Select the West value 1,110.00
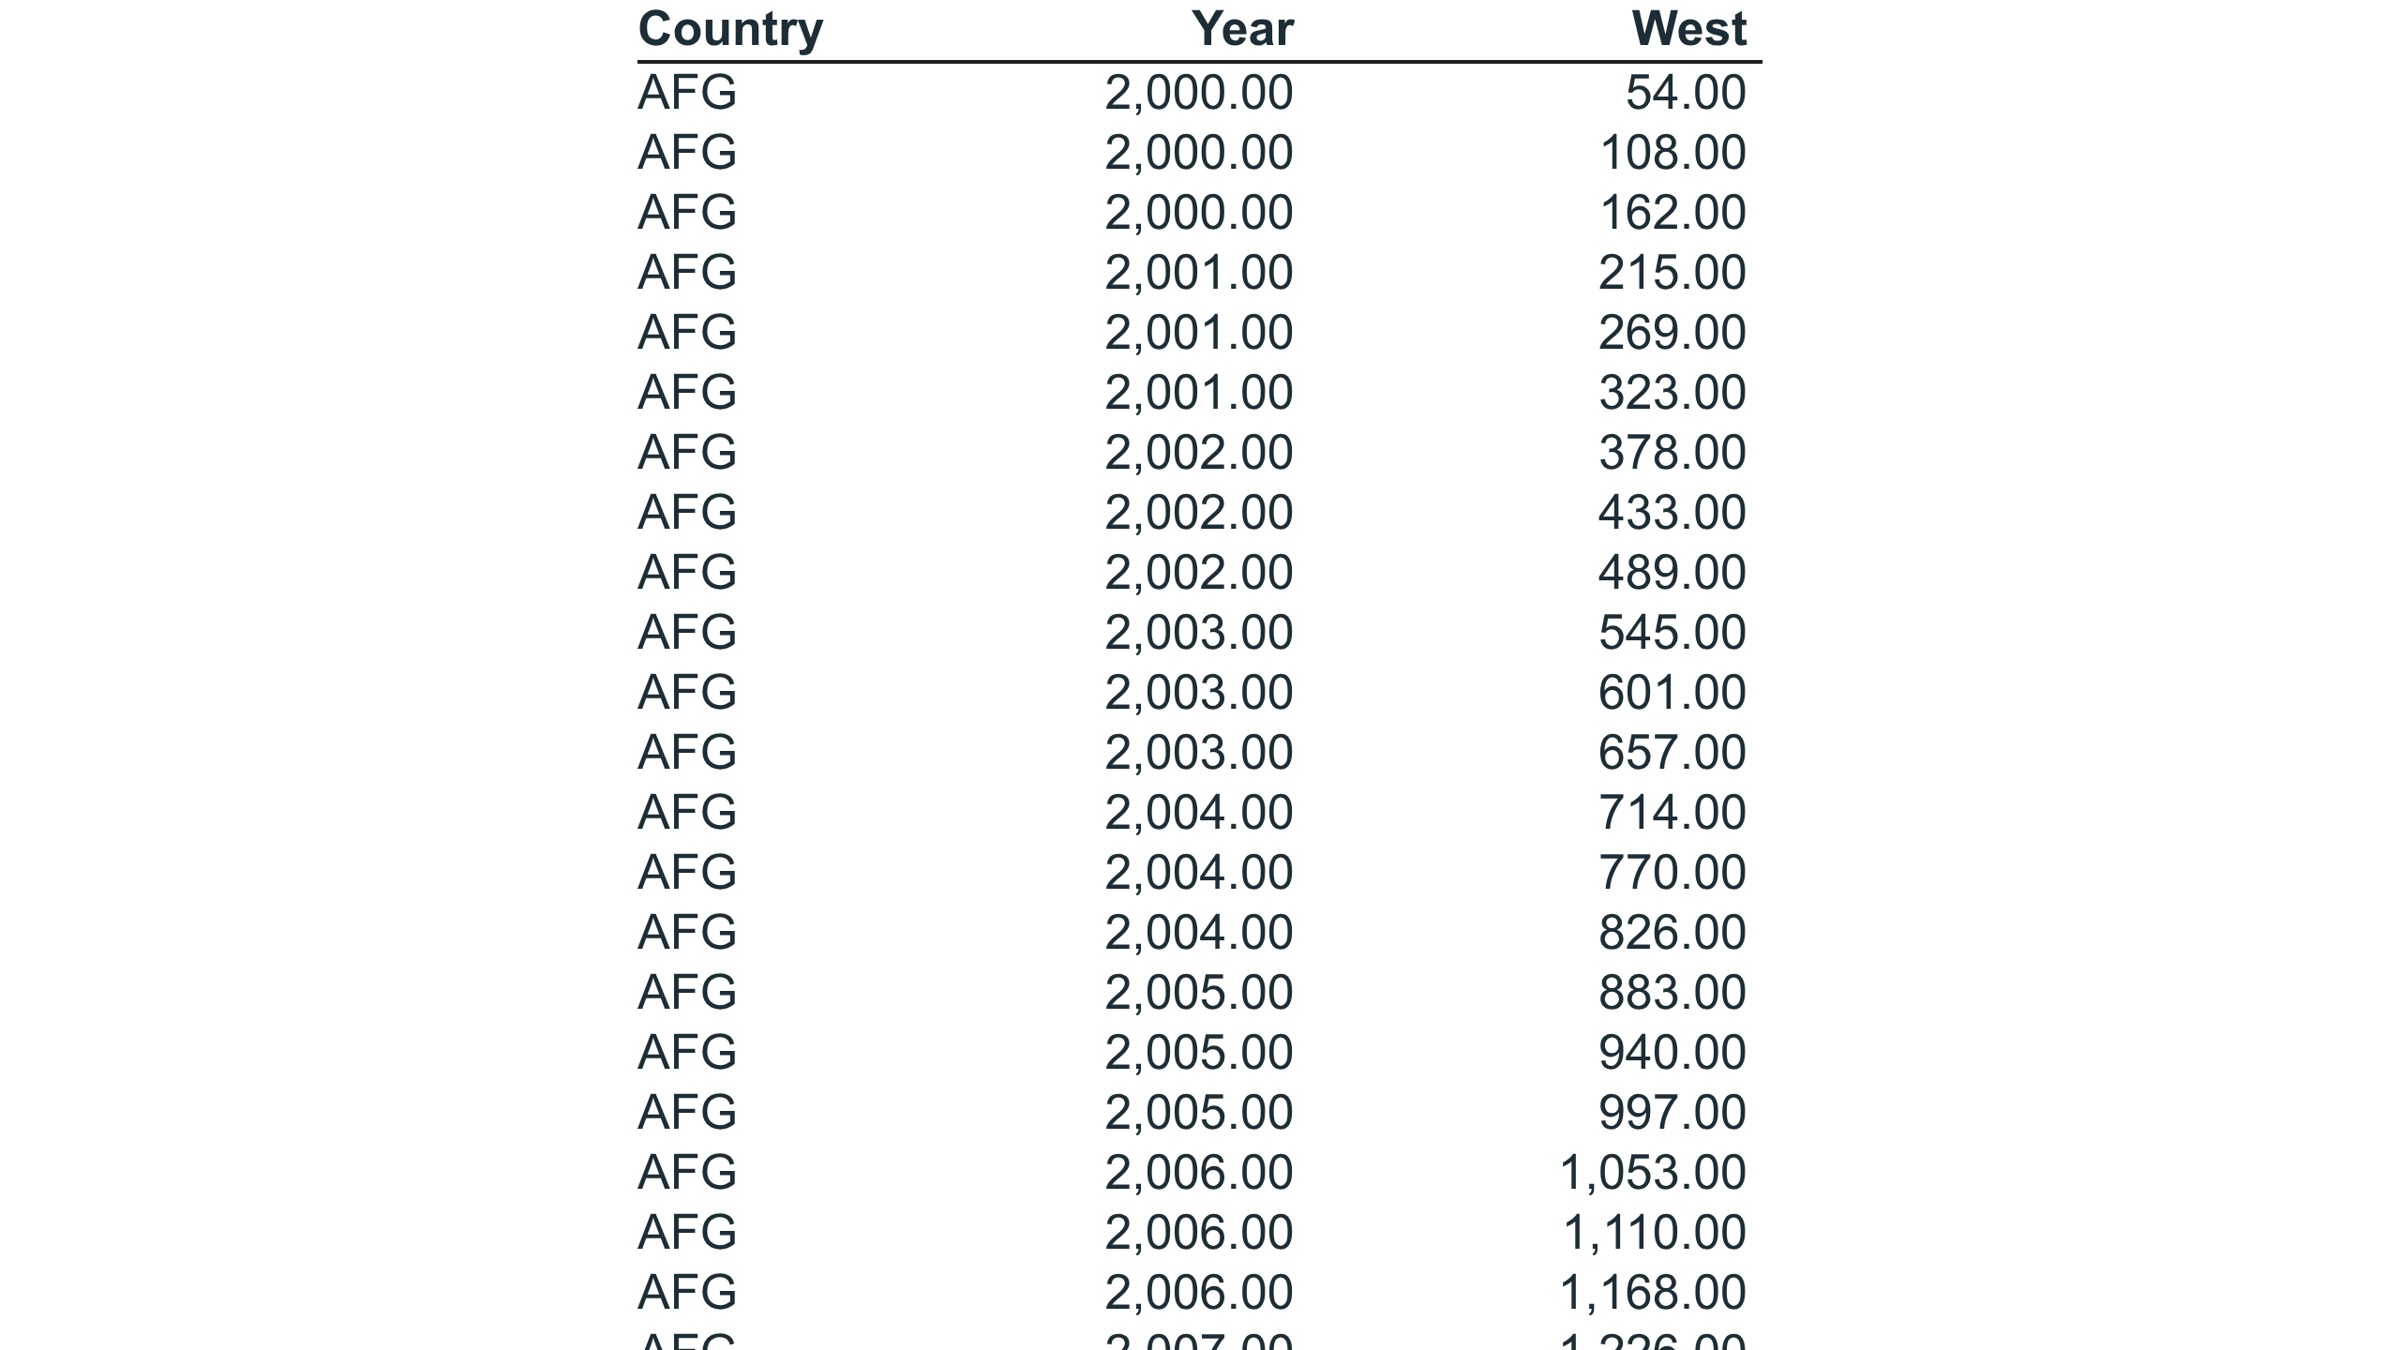Viewport: 2400px width, 1350px height. [x=1654, y=1233]
